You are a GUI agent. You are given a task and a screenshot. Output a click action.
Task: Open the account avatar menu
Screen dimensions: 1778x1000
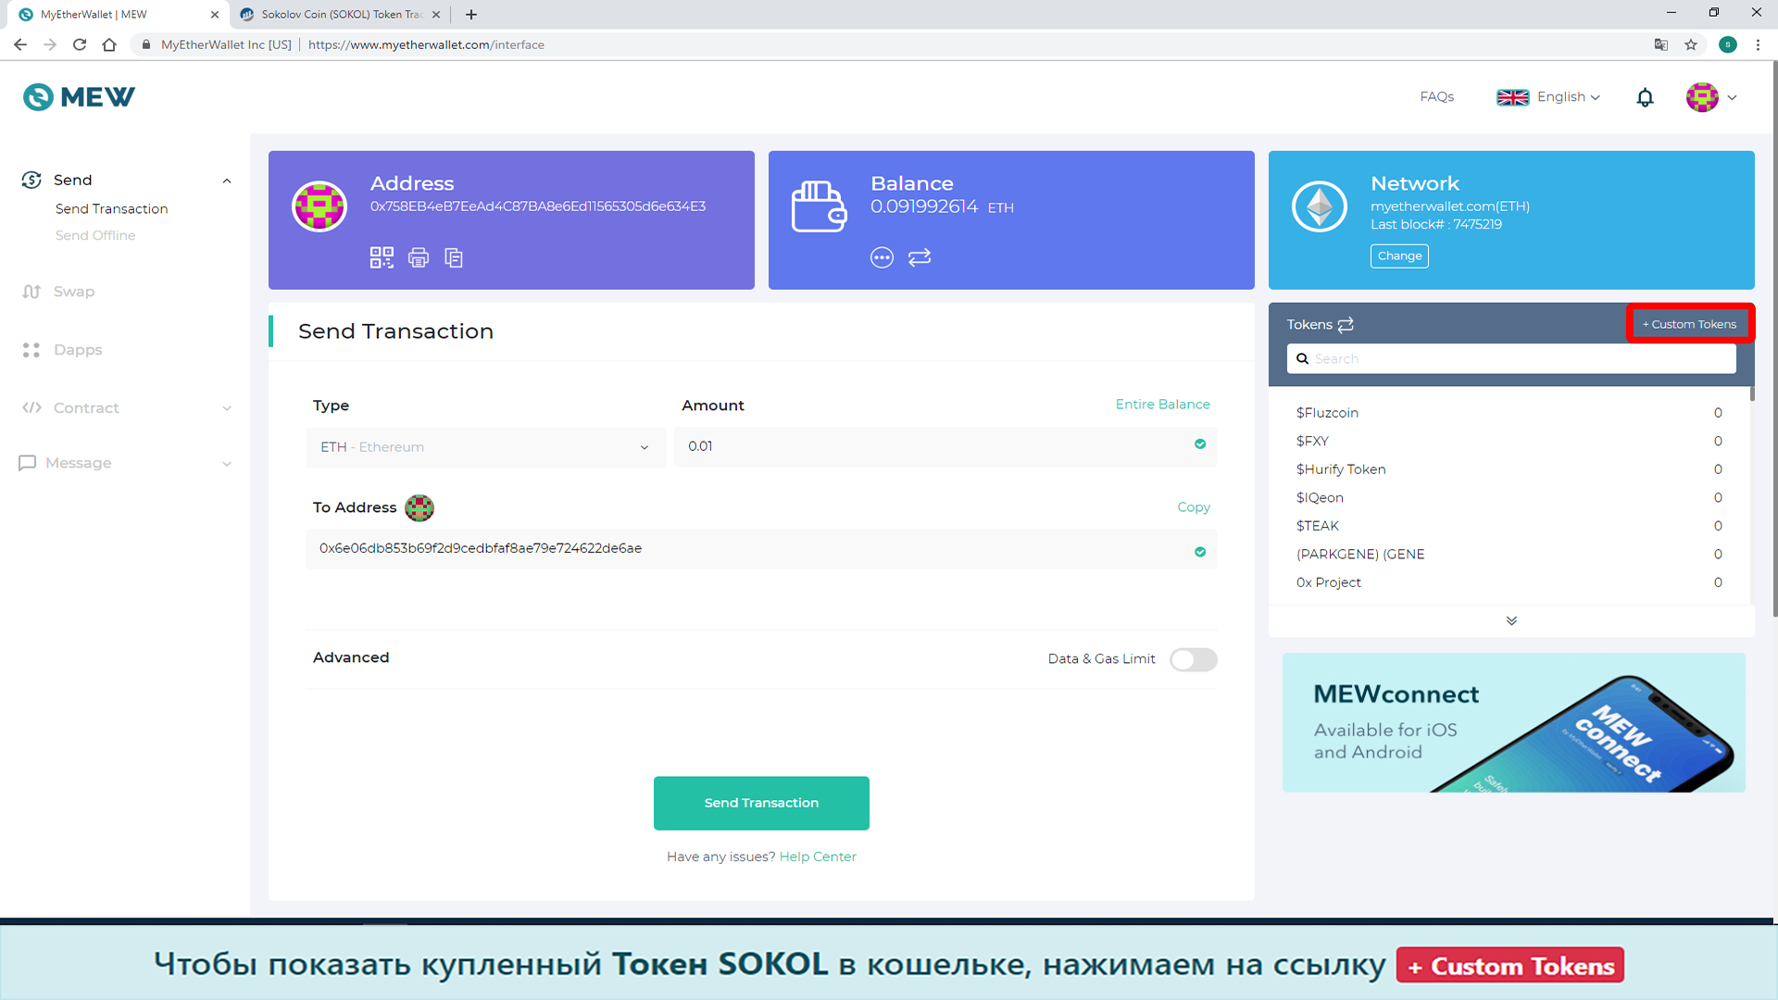coord(1710,97)
